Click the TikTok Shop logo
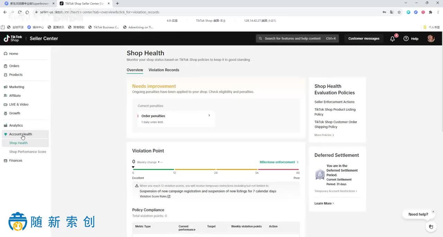Image resolution: width=443 pixels, height=237 pixels. [x=13, y=38]
